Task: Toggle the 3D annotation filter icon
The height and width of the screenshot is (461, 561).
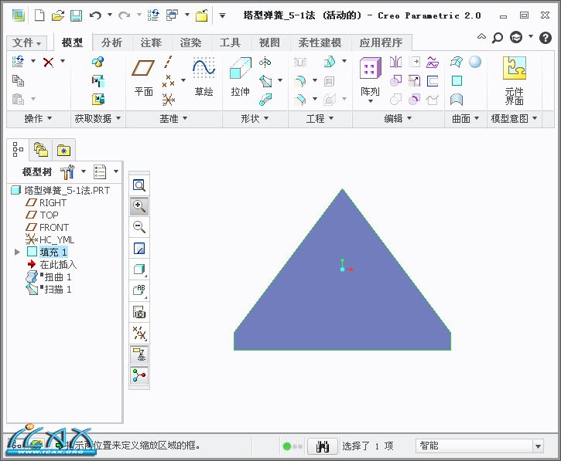Action: point(139,354)
